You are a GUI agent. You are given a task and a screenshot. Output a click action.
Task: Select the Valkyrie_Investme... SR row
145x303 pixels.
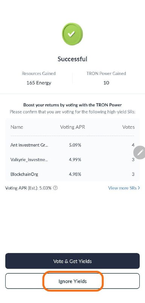tap(72, 159)
